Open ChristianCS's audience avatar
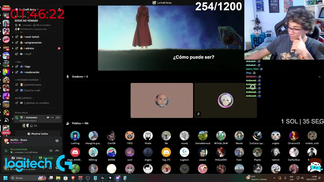This screenshot has height=182, width=324. point(294,136)
